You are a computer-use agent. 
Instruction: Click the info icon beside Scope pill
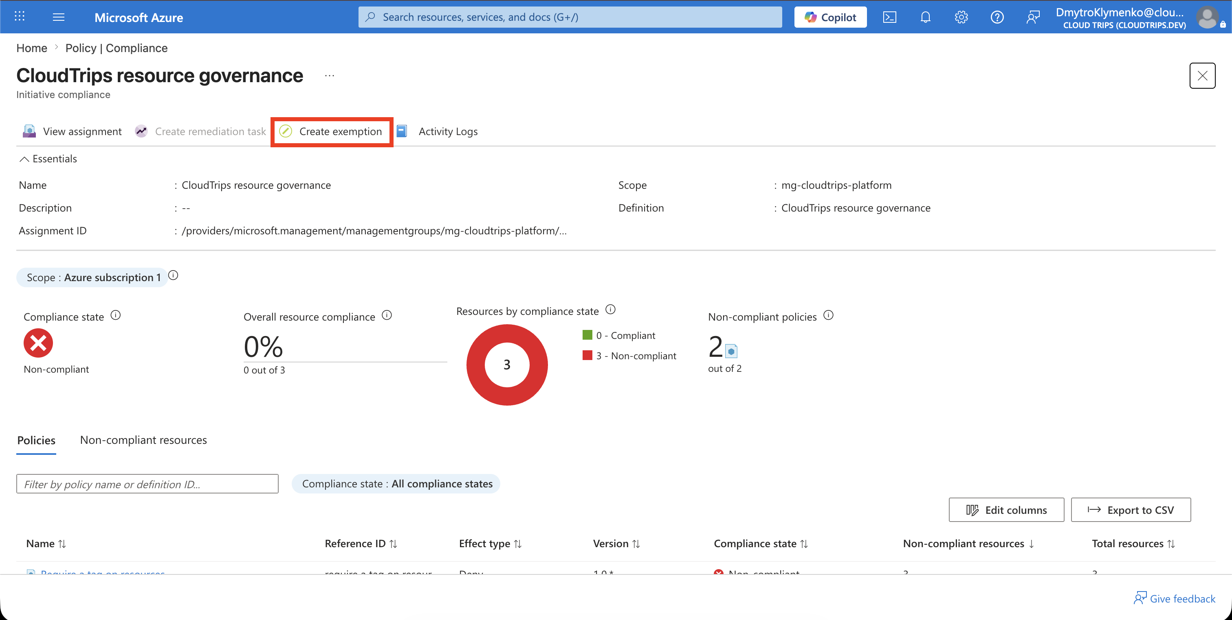point(173,275)
